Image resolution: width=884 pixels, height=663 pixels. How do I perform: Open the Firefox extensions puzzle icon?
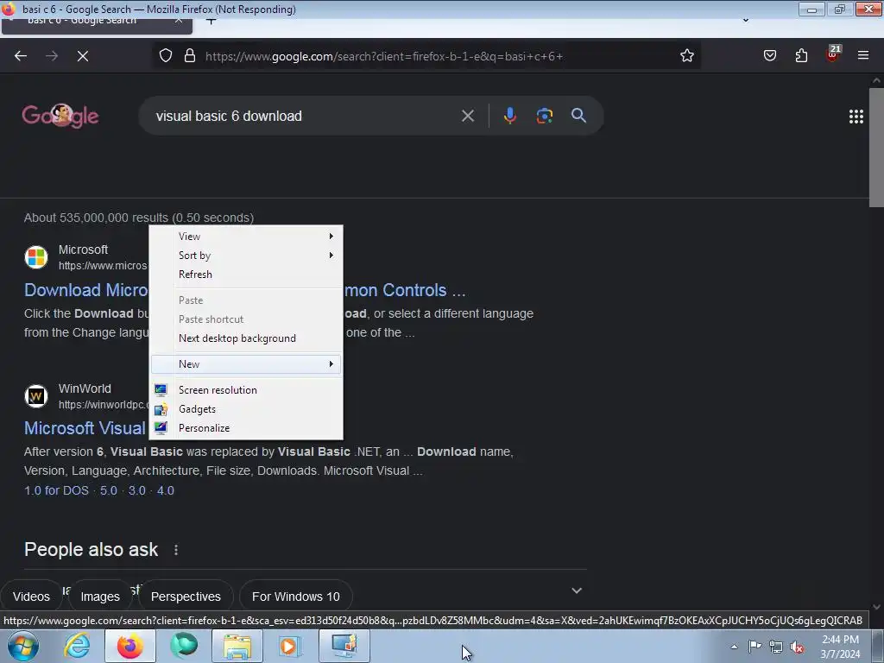(801, 56)
